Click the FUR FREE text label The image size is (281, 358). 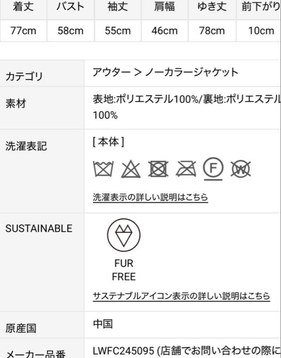click(x=124, y=270)
